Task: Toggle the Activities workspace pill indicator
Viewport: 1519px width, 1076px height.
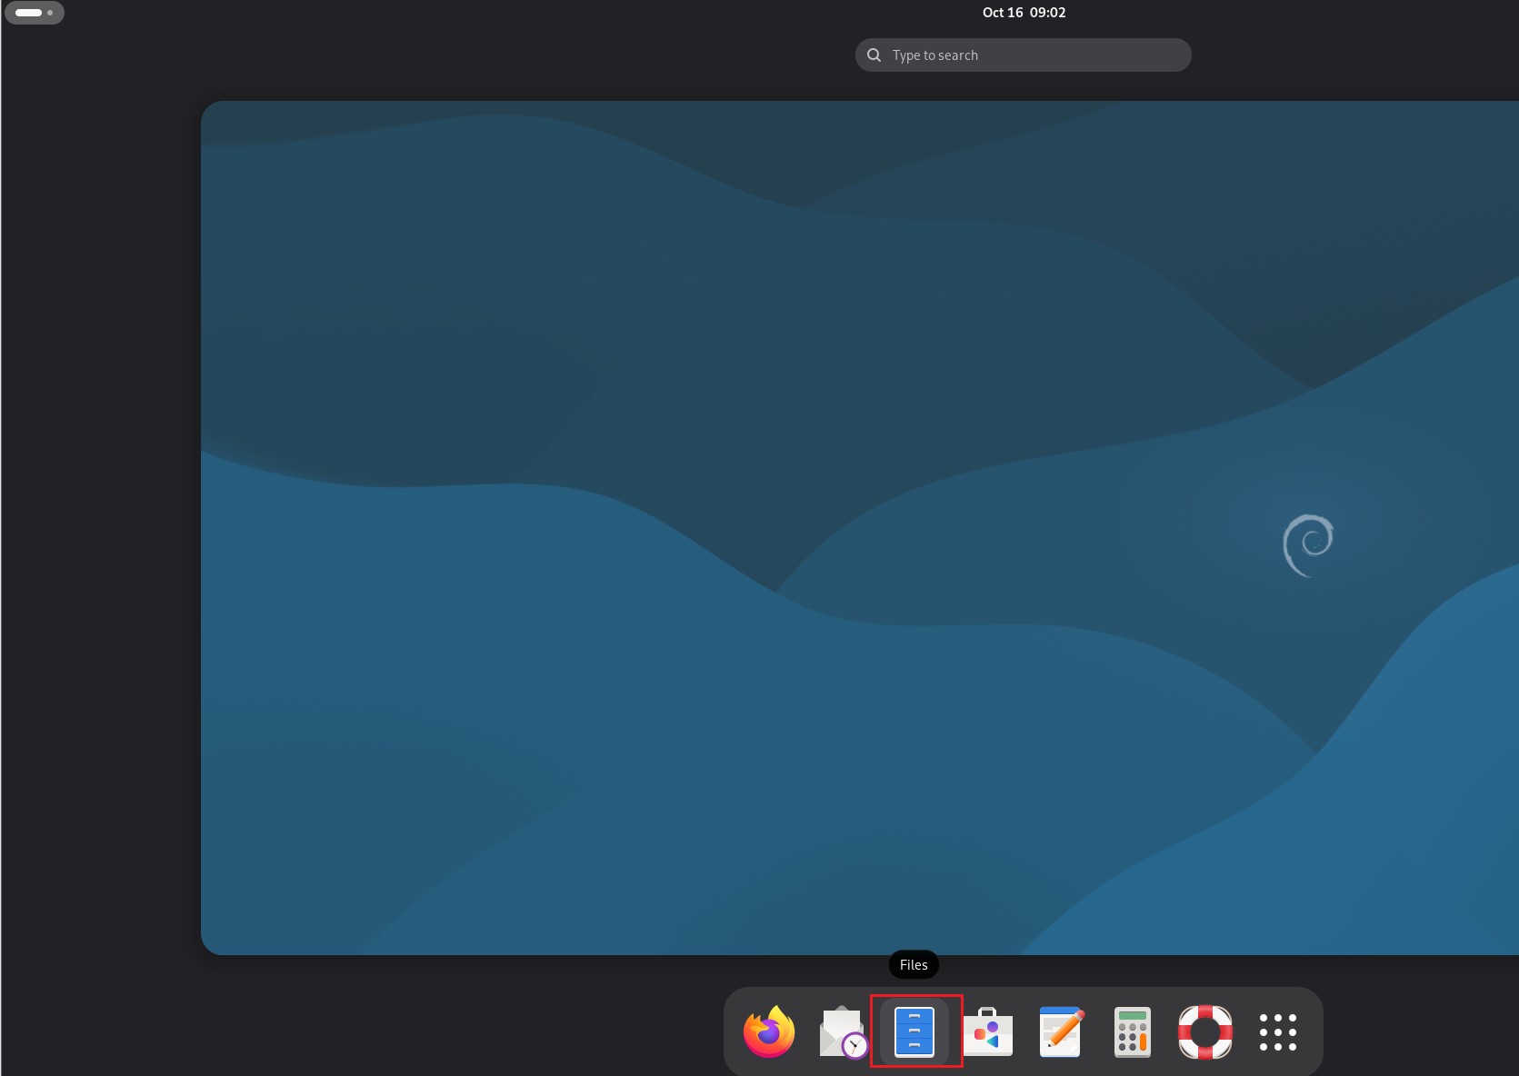Action: pyautogui.click(x=35, y=13)
